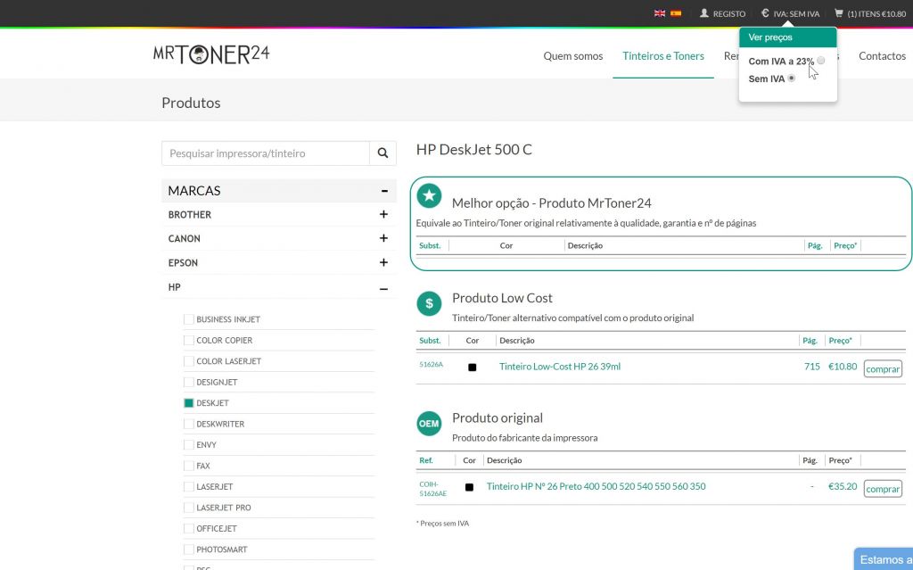
Task: Select the 'Sem IVA' radio option
Action: tap(792, 78)
